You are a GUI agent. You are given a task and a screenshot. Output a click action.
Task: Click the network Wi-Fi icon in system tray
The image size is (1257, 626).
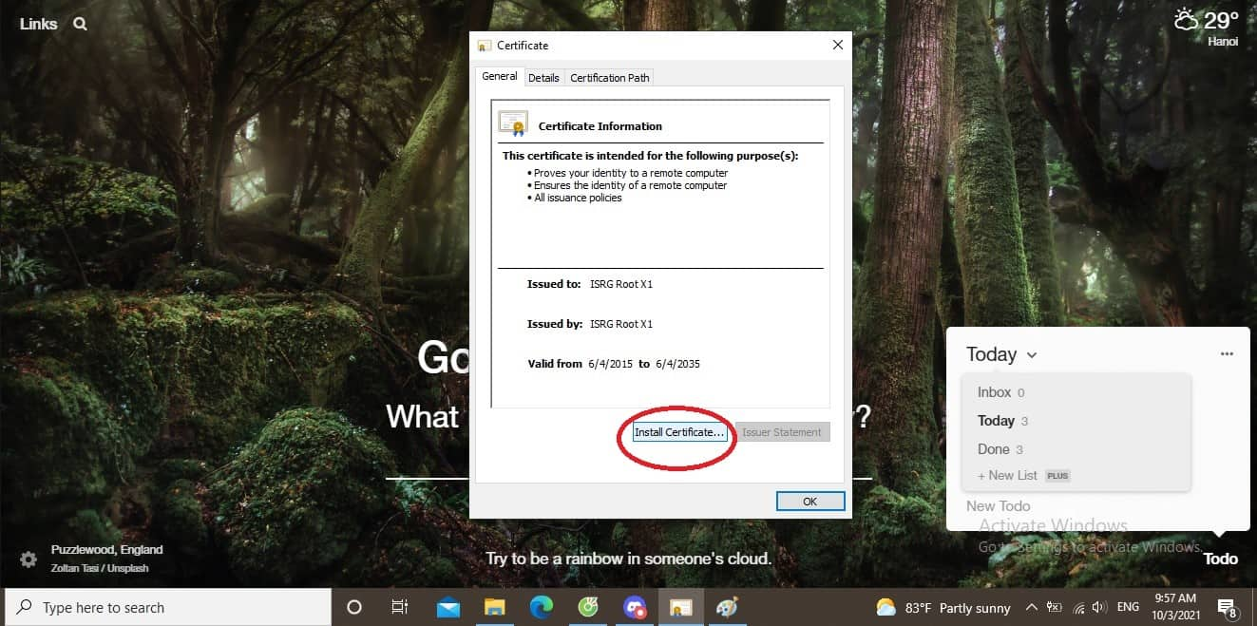(x=1078, y=607)
